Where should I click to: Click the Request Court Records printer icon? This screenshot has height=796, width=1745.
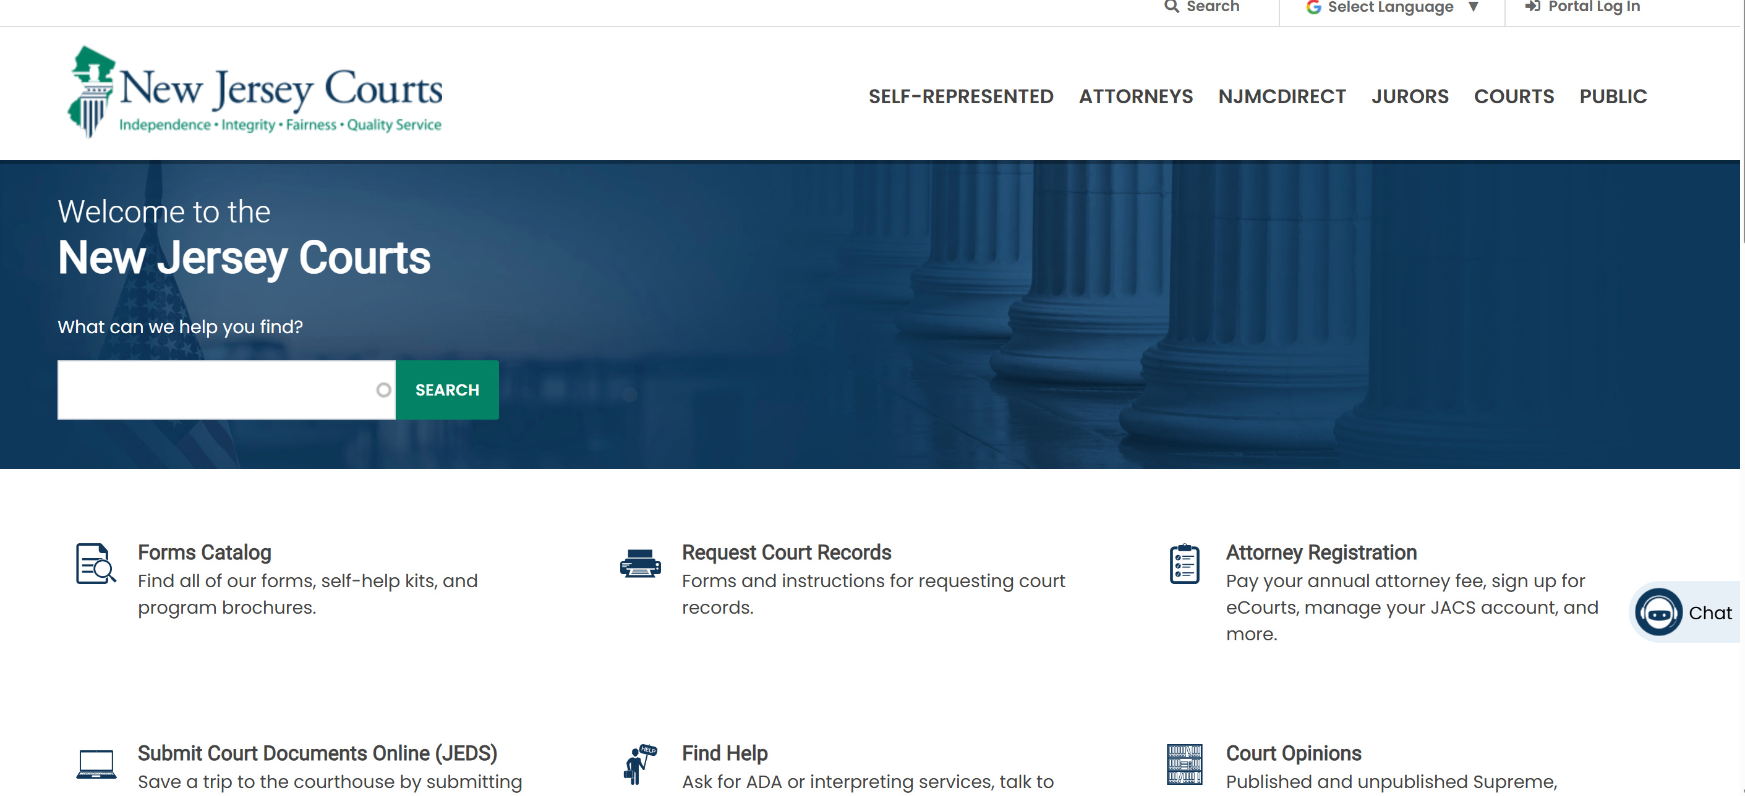click(x=640, y=563)
